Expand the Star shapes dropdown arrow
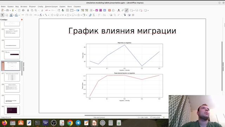The image size is (225, 127). [81, 15]
